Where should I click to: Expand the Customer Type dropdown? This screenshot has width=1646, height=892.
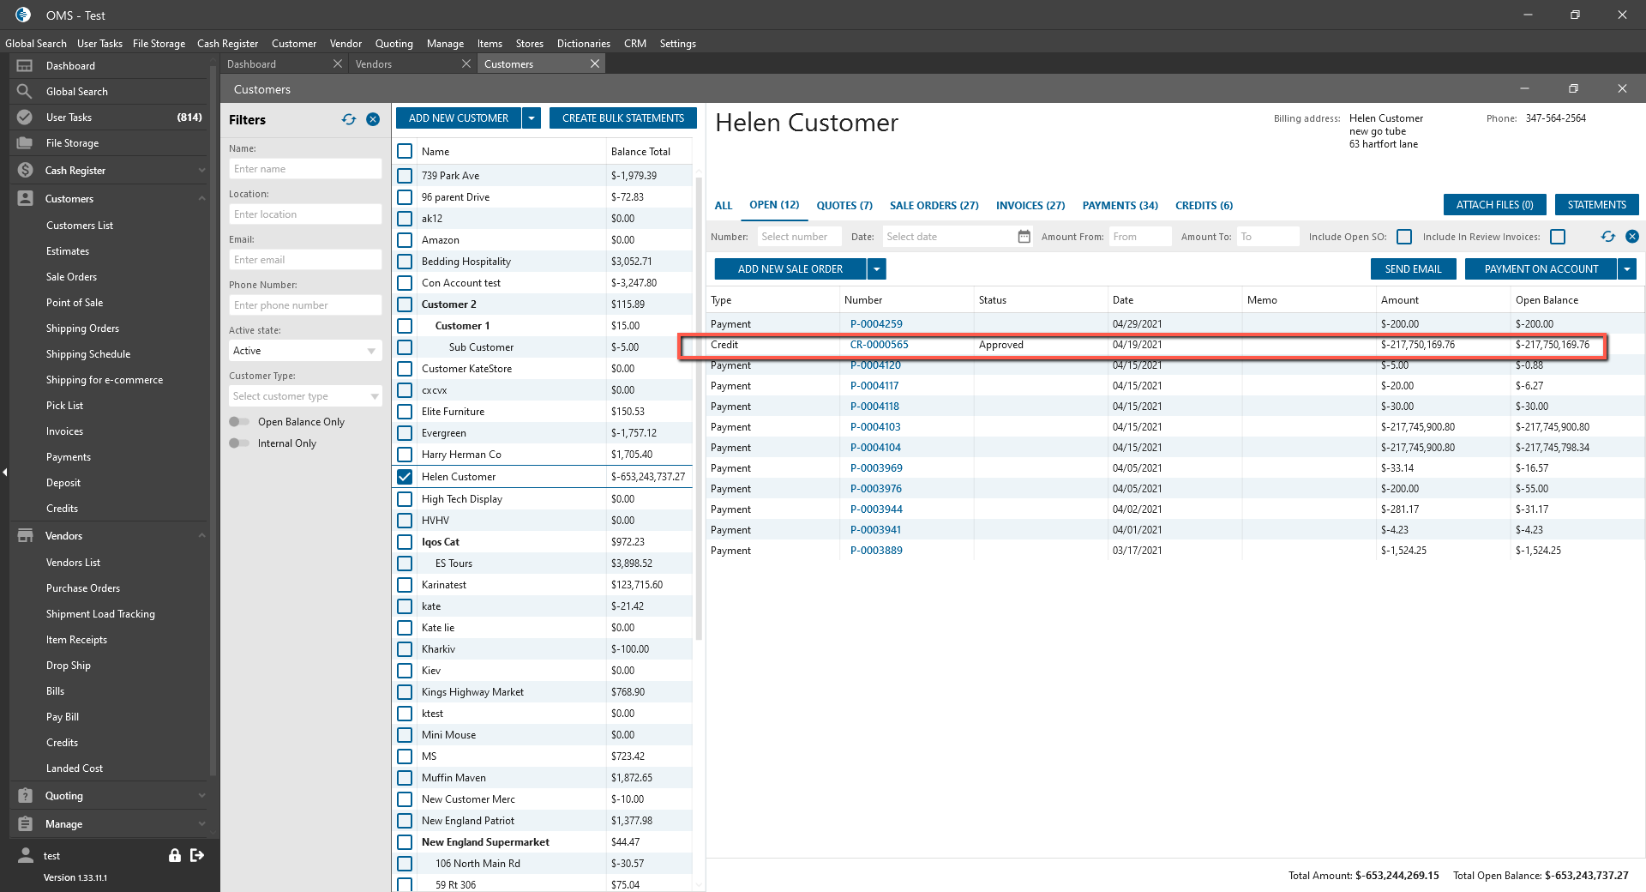(304, 396)
